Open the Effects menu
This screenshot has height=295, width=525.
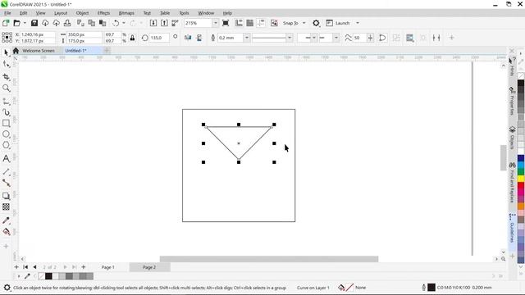coord(103,13)
